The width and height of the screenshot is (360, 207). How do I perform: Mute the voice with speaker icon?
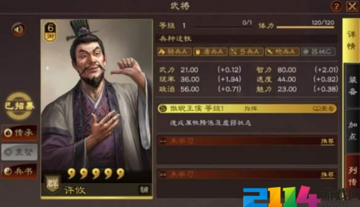tap(18, 29)
